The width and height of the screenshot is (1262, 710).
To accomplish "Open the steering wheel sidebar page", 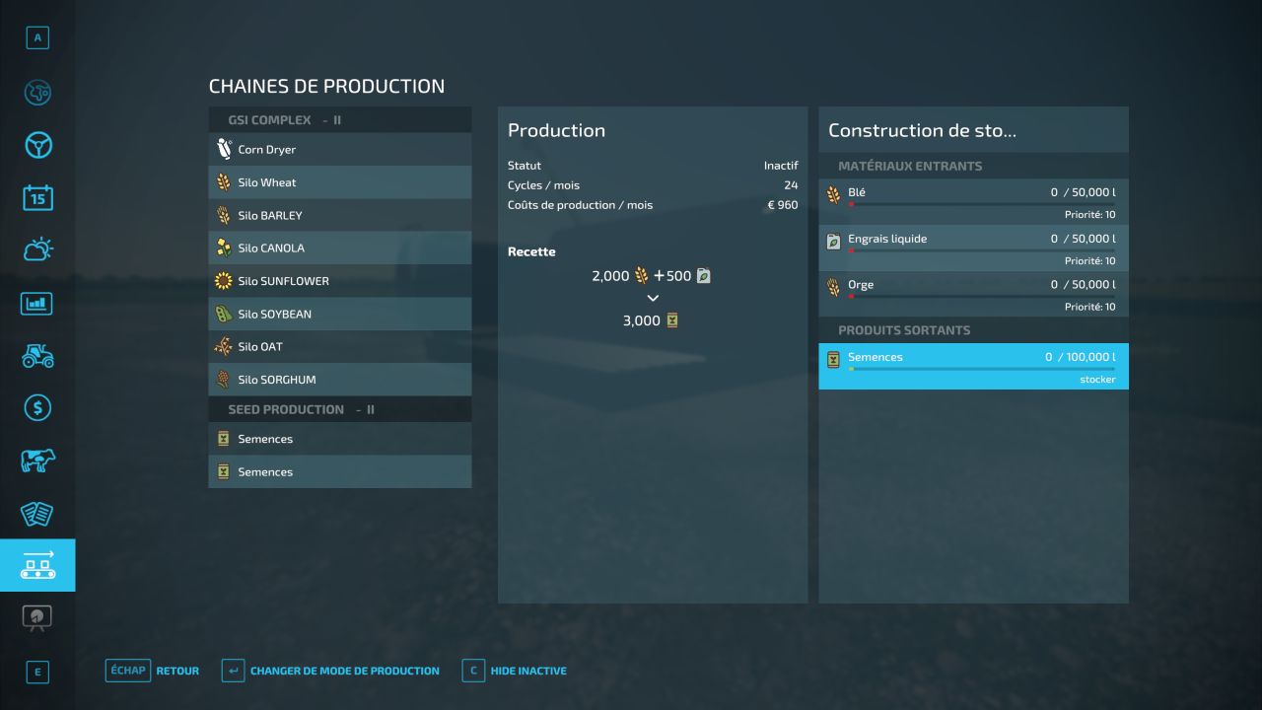I will [37, 146].
